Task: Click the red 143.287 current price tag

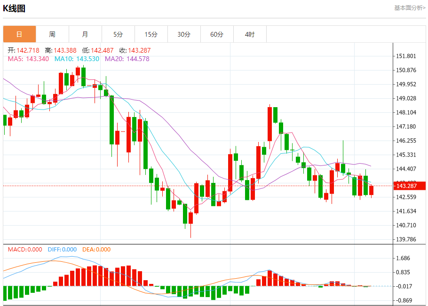Action: 410,186
